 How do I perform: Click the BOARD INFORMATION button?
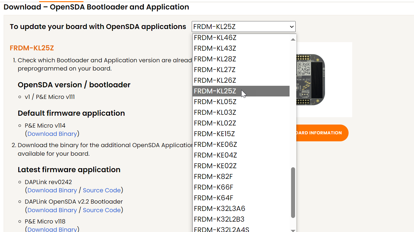[323, 133]
